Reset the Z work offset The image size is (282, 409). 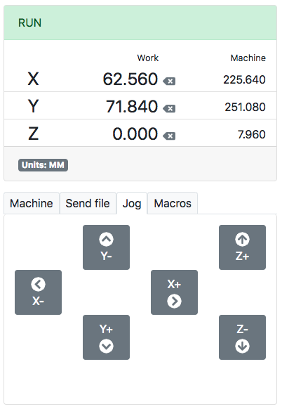(x=169, y=136)
